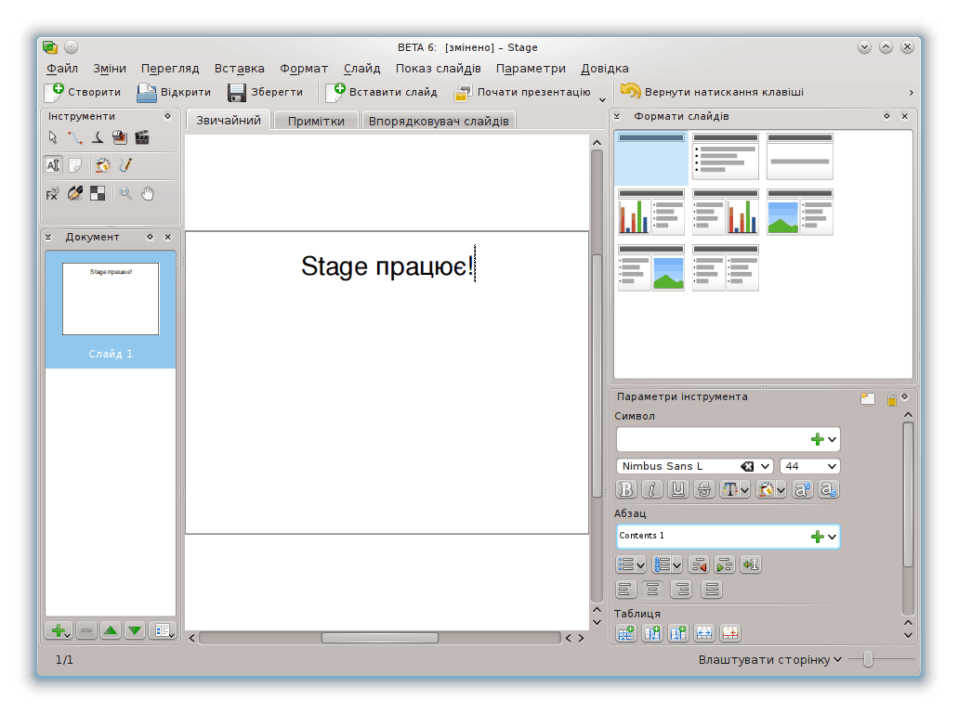
Task: Expand the Contents 1 paragraph style dropdown
Action: tap(832, 536)
